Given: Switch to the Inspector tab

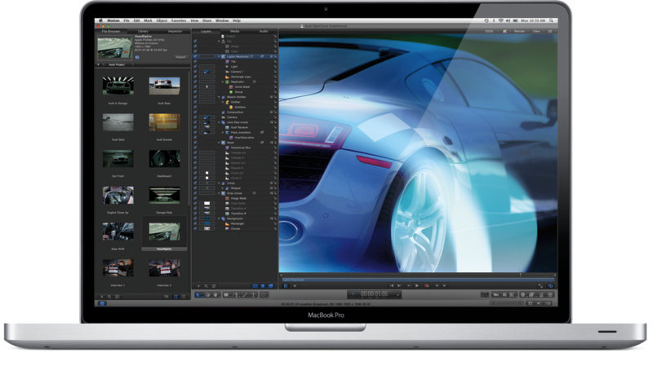Looking at the screenshot, I should coord(175,31).
